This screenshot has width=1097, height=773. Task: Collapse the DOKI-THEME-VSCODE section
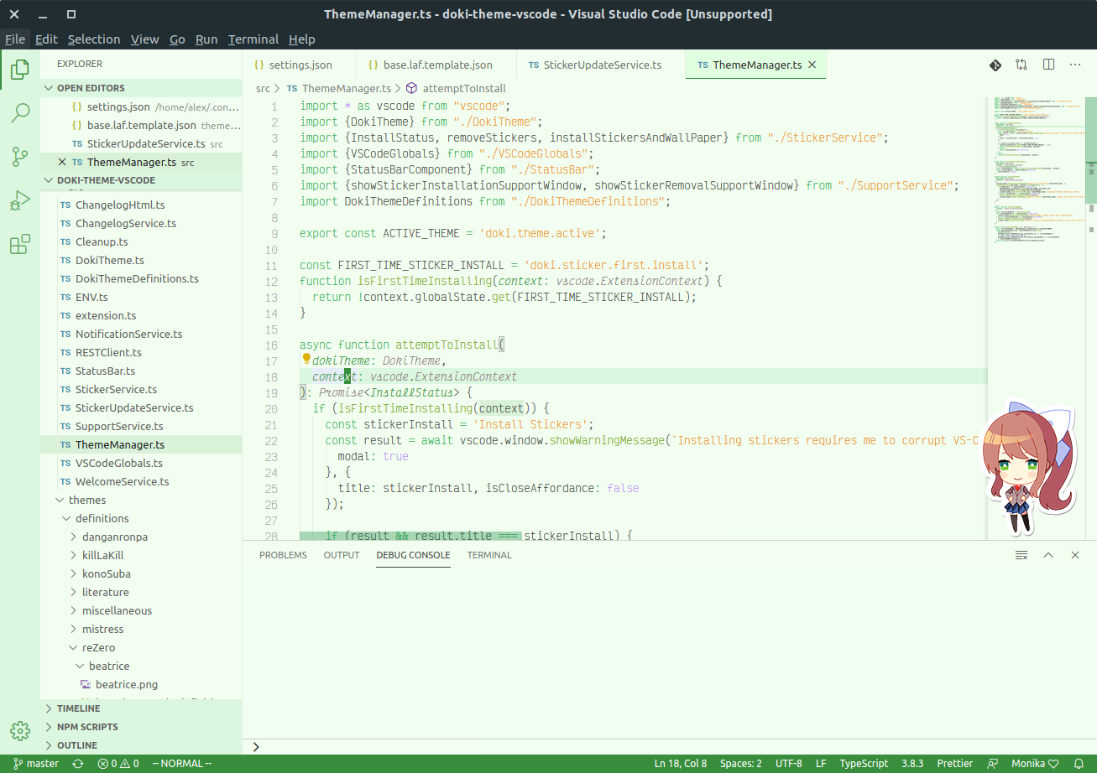(x=141, y=180)
